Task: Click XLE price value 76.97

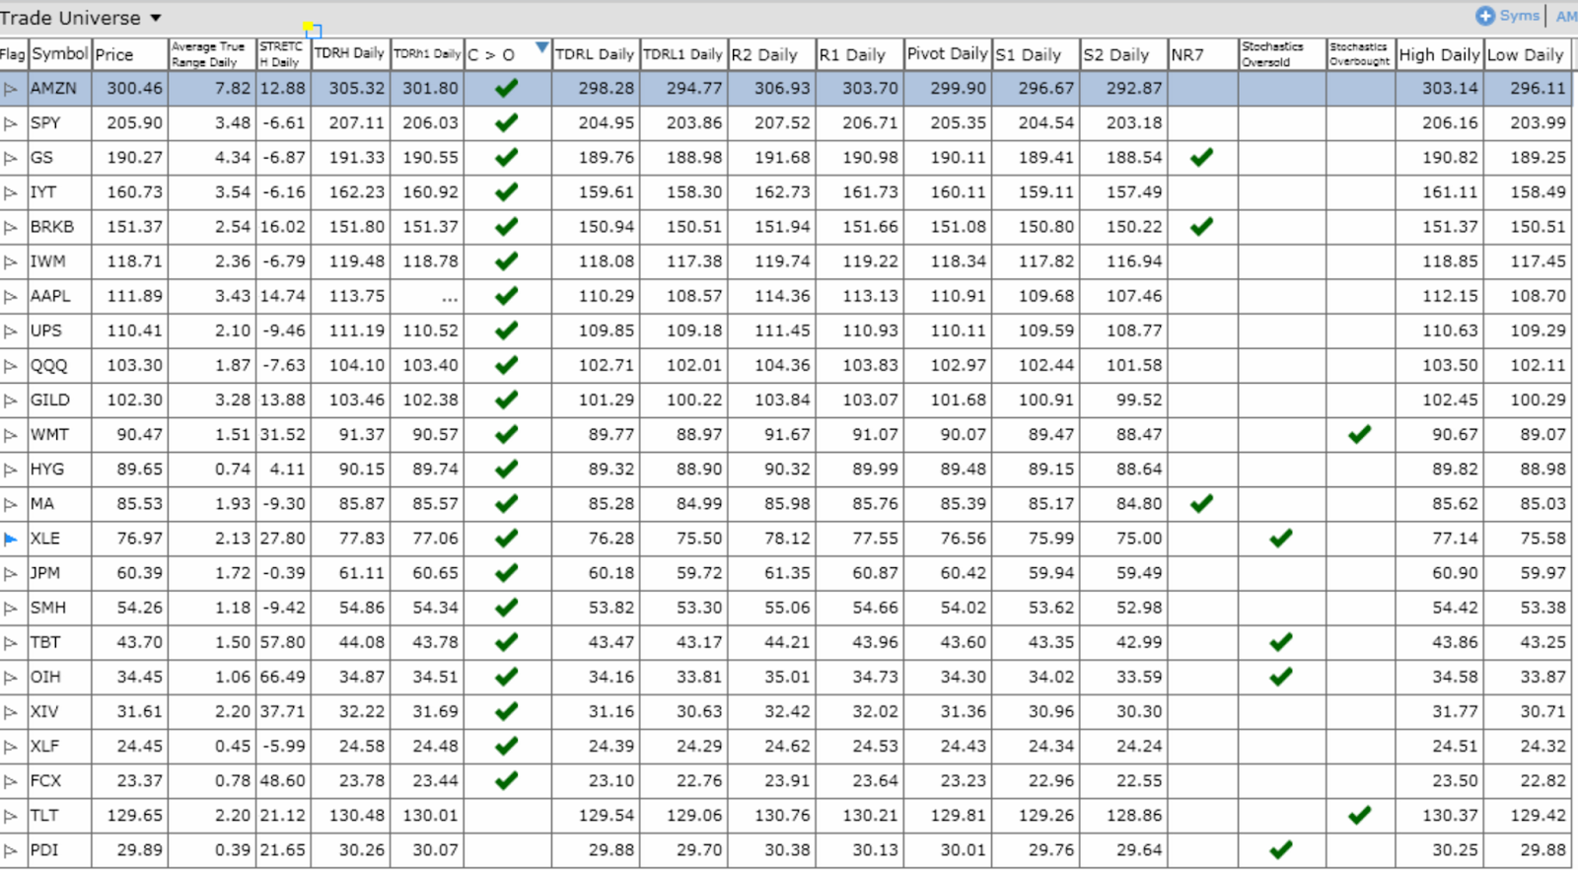Action: (x=140, y=539)
